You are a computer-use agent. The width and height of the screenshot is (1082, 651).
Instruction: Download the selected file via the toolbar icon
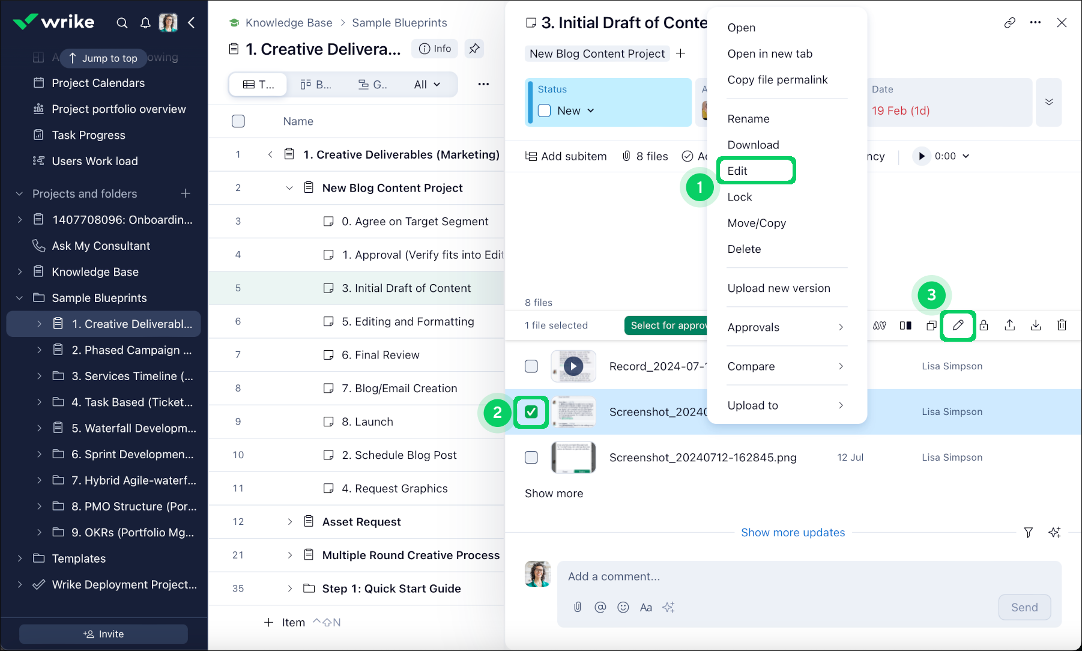(1036, 325)
